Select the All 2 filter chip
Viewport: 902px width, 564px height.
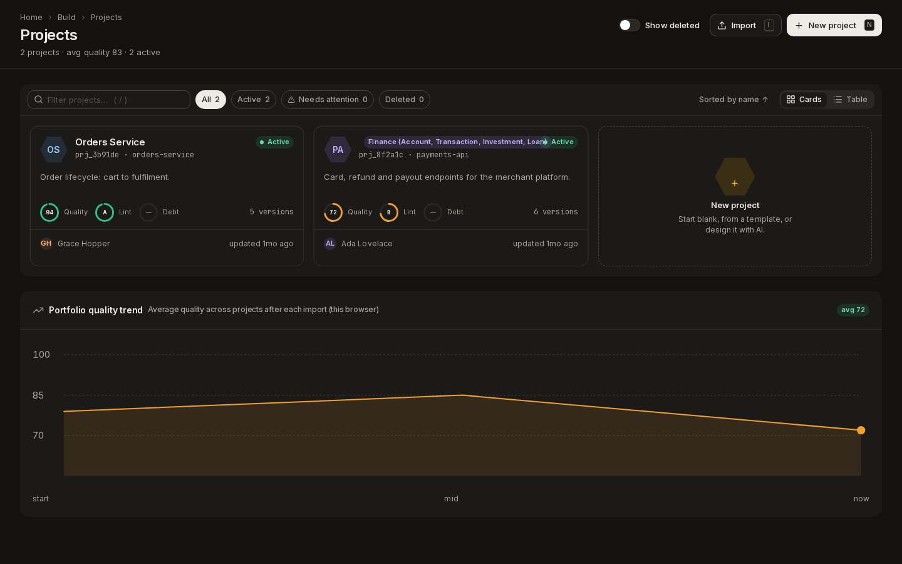point(210,100)
